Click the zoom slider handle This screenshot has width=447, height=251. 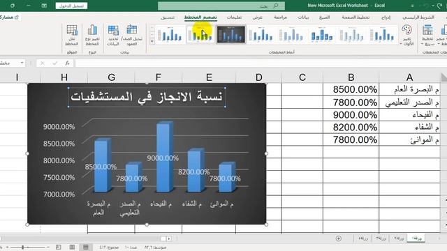click(x=22, y=248)
